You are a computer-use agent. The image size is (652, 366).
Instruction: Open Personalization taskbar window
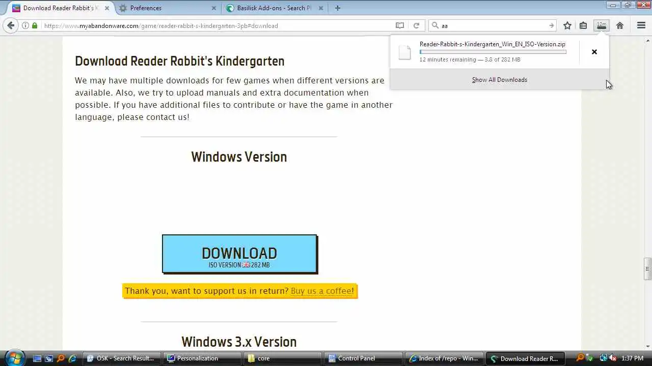coord(202,358)
